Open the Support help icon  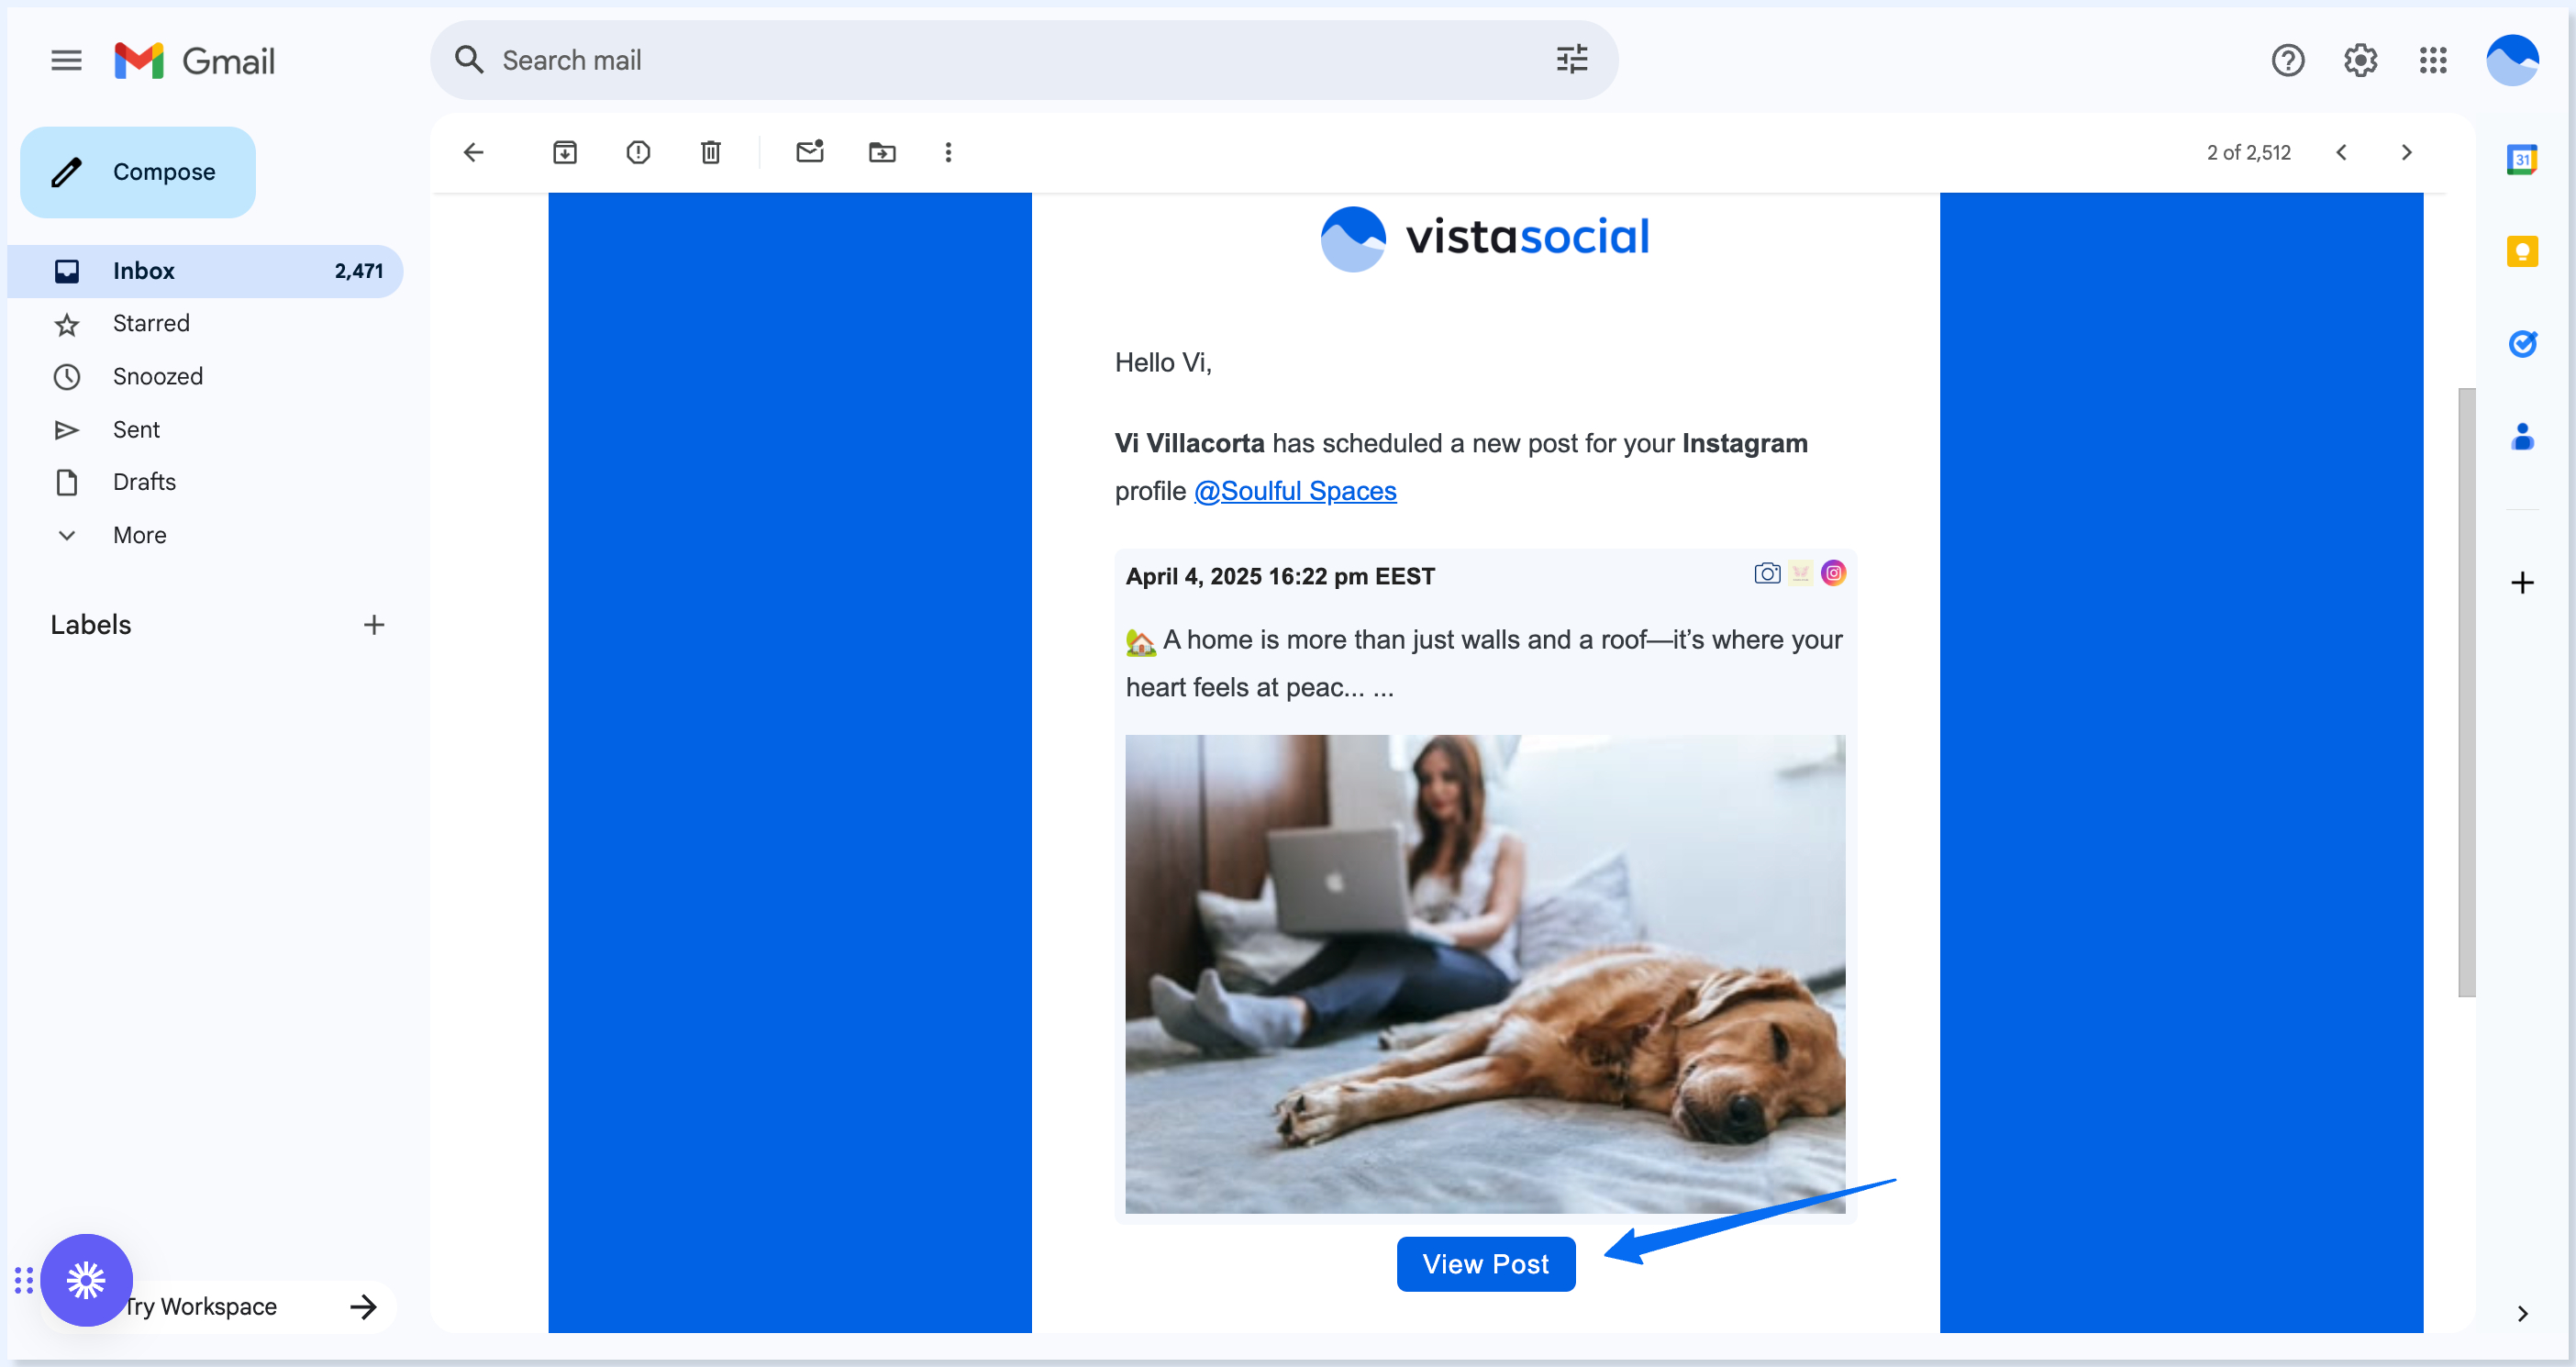[x=2287, y=60]
